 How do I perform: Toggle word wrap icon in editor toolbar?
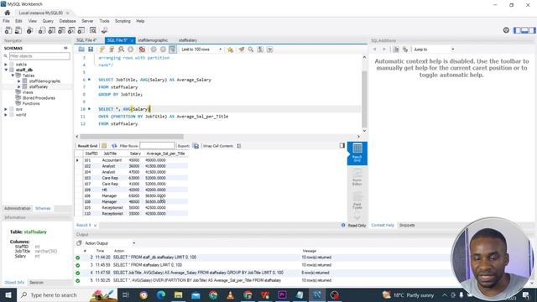[x=270, y=49]
